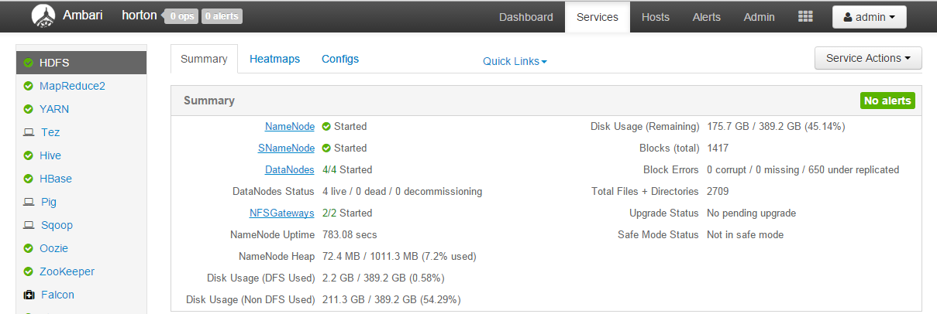
Task: Open the views grid icon
Action: tap(805, 17)
